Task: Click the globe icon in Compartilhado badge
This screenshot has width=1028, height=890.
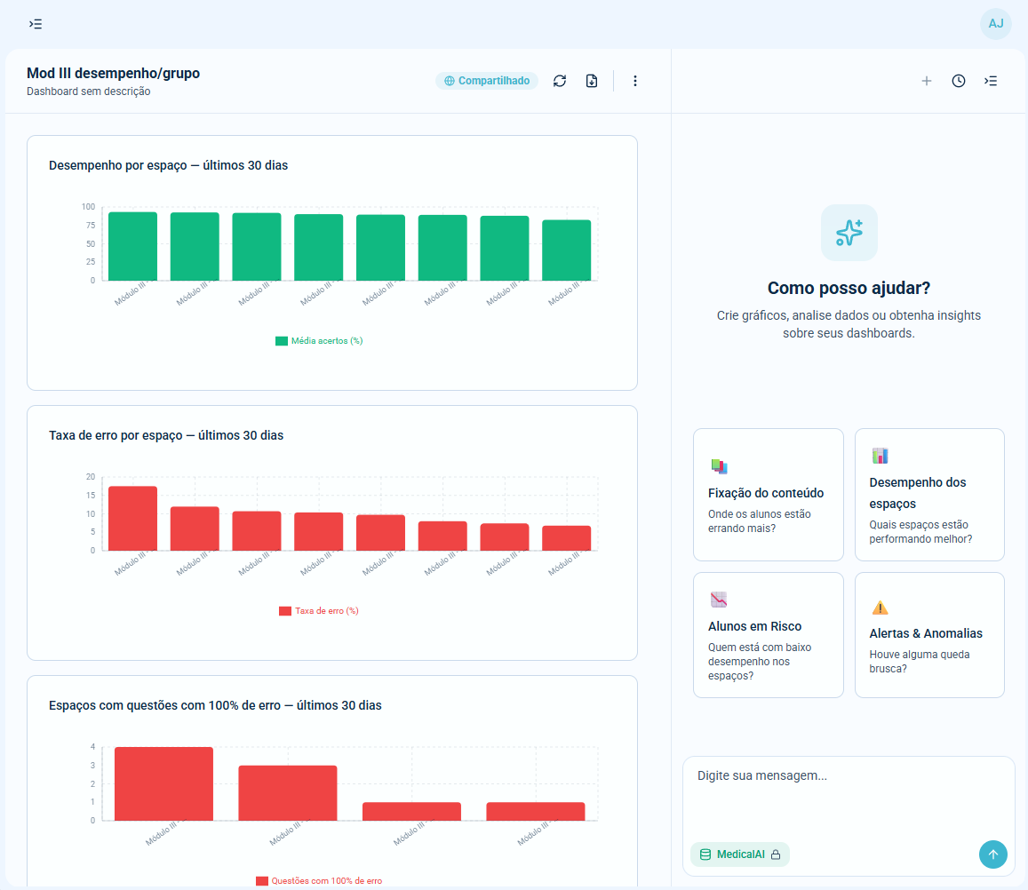Action: click(x=449, y=81)
